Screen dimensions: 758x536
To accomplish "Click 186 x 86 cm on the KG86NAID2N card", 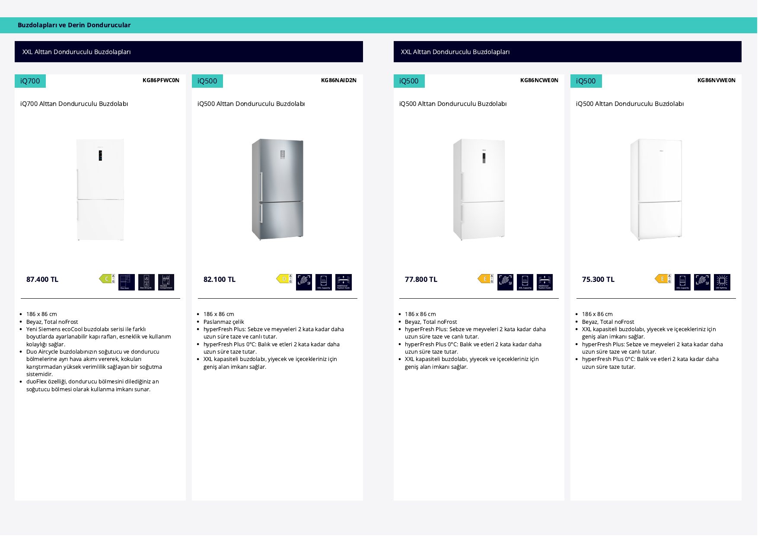I will tap(219, 314).
